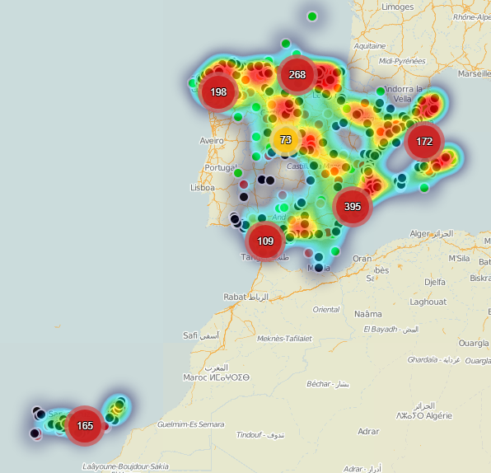Click the Aveiro city label
This screenshot has width=491, height=473.
pos(212,141)
